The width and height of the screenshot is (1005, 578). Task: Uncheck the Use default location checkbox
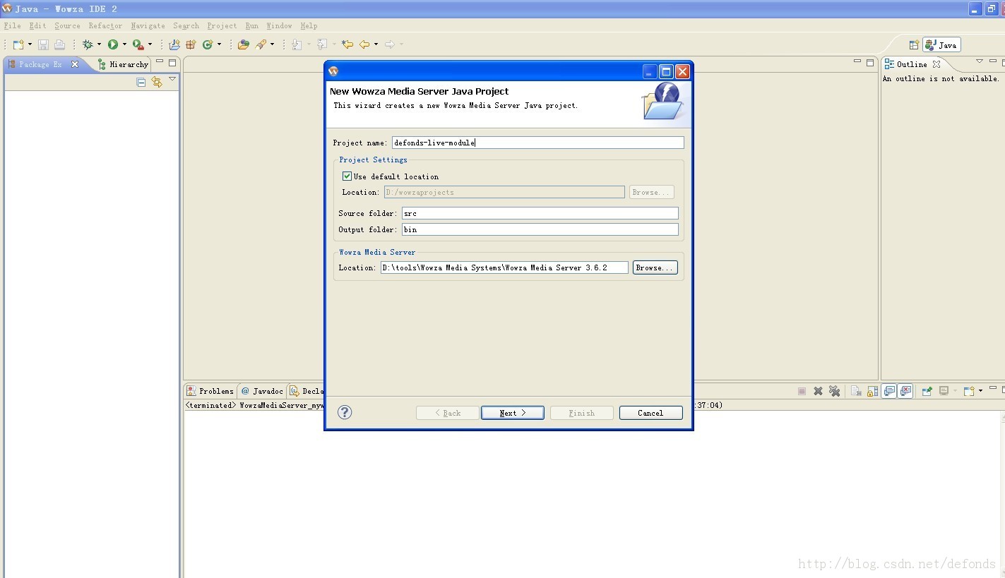(x=347, y=176)
